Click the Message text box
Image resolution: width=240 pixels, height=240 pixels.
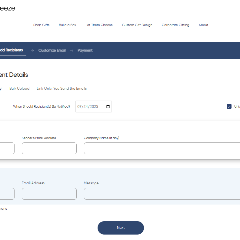pyautogui.click(x=162, y=194)
